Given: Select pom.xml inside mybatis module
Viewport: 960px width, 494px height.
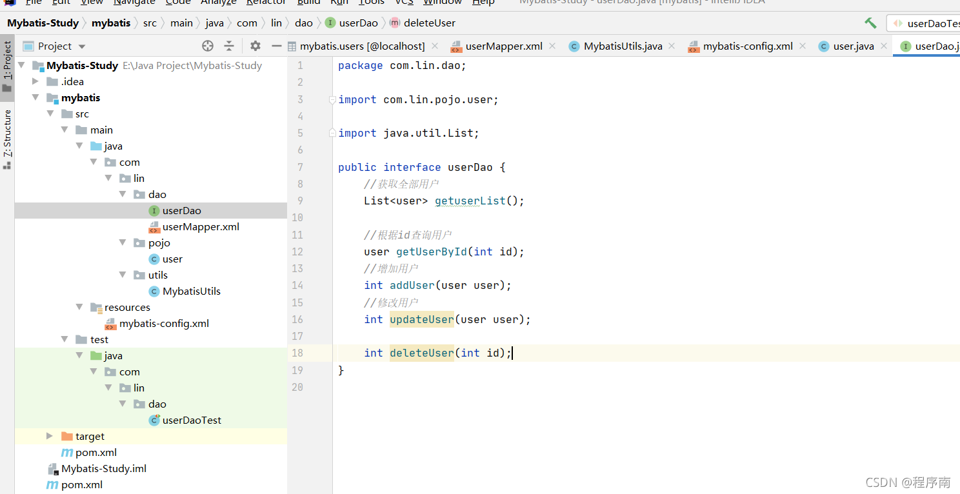Looking at the screenshot, I should (89, 452).
